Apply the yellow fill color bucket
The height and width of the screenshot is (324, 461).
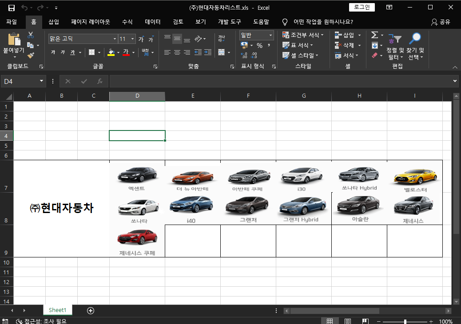click(x=111, y=52)
